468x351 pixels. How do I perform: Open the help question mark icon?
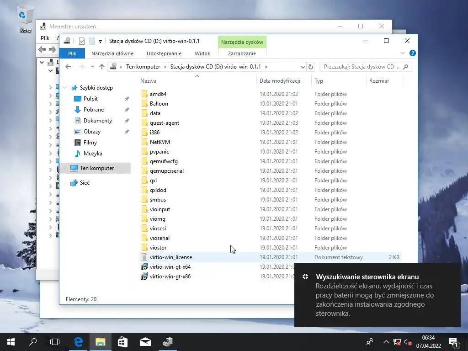[413, 53]
